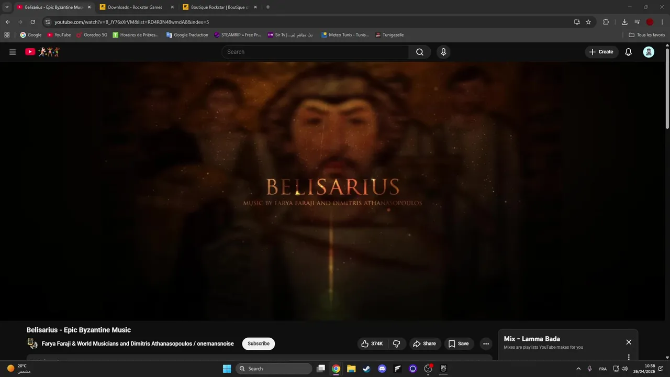Like the video with 374K likes
670x377 pixels.
372,343
